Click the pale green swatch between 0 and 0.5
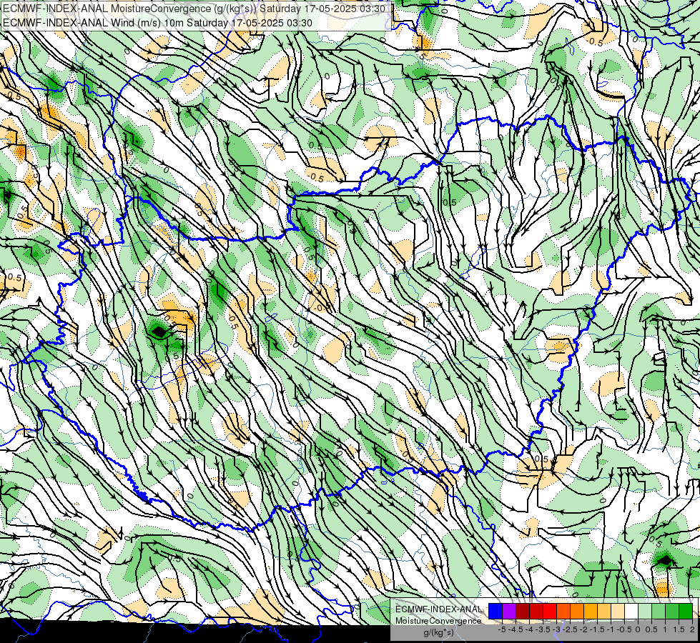The image size is (700, 643). 645,611
